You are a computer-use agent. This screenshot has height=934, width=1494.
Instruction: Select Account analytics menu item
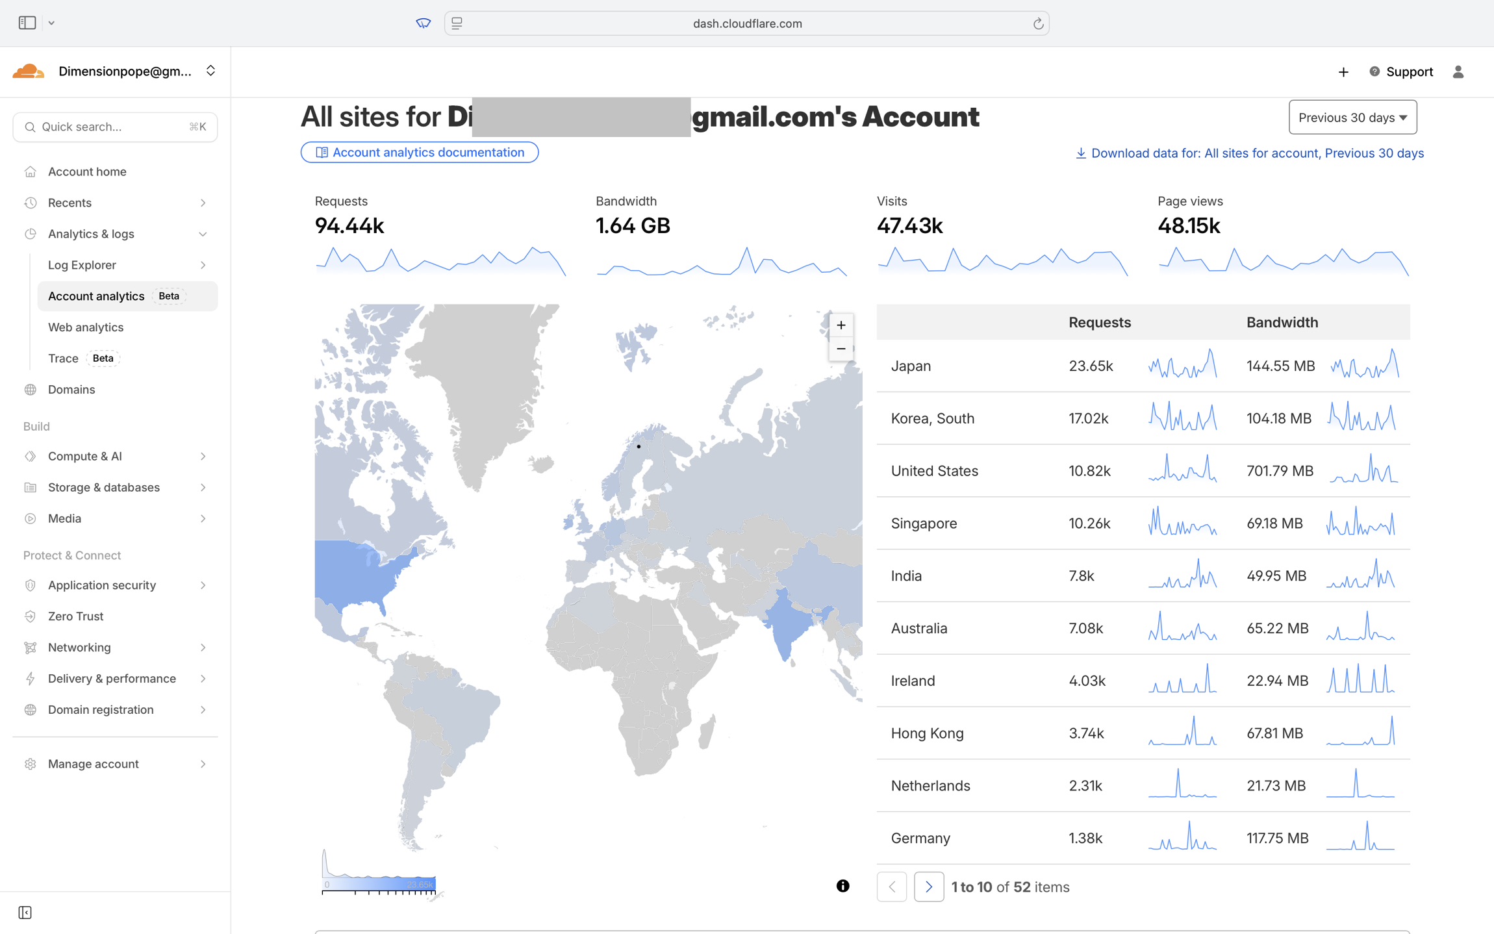coord(127,296)
